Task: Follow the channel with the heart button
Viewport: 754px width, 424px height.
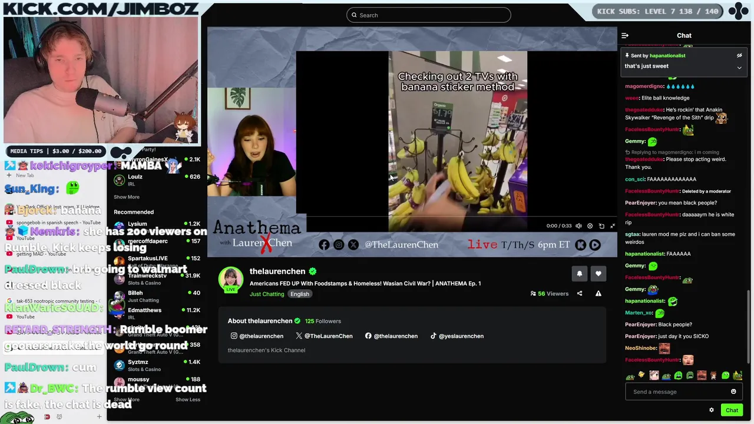Action: click(598, 273)
